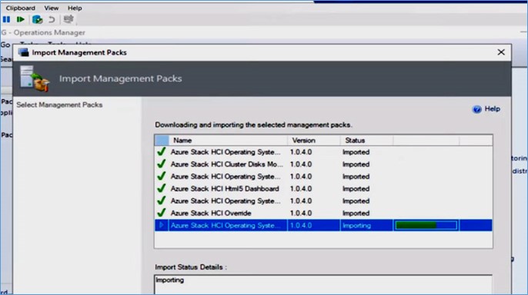Viewport: 528px width, 295px height.
Task: Open the Clipboard menu
Action: pyautogui.click(x=20, y=8)
